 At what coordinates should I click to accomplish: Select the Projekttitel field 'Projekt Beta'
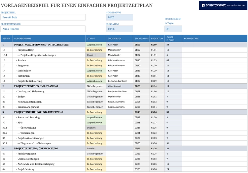(43, 17)
